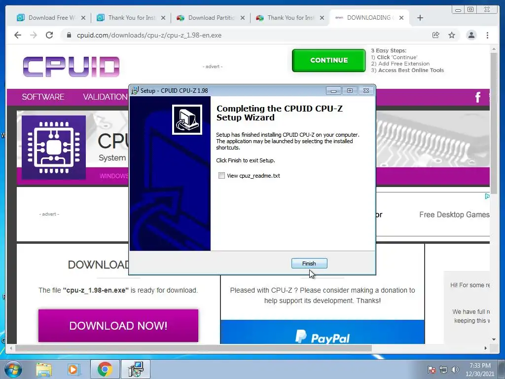The image size is (505, 379).
Task: Click the green CONTINUE button
Action: click(329, 60)
